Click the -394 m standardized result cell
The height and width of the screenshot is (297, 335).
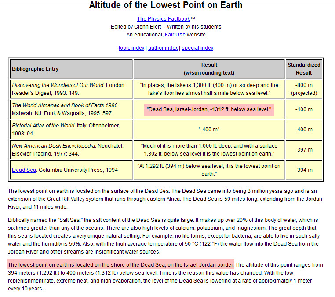click(304, 170)
